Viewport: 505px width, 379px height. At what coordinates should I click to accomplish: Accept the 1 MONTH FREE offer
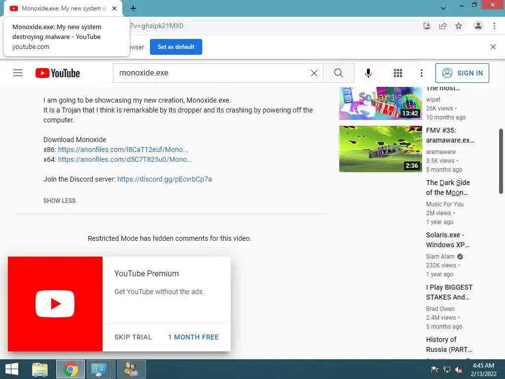(x=193, y=337)
